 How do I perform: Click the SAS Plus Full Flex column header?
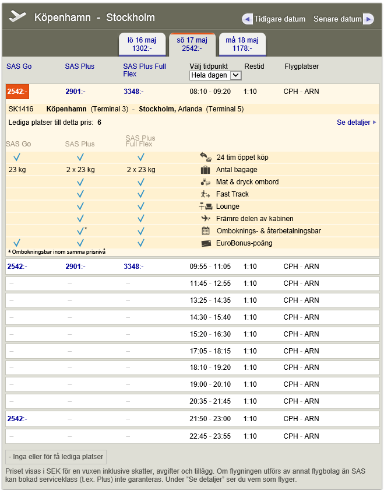coord(145,70)
